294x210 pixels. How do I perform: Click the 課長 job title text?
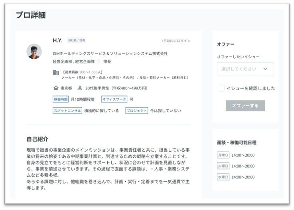(x=107, y=61)
